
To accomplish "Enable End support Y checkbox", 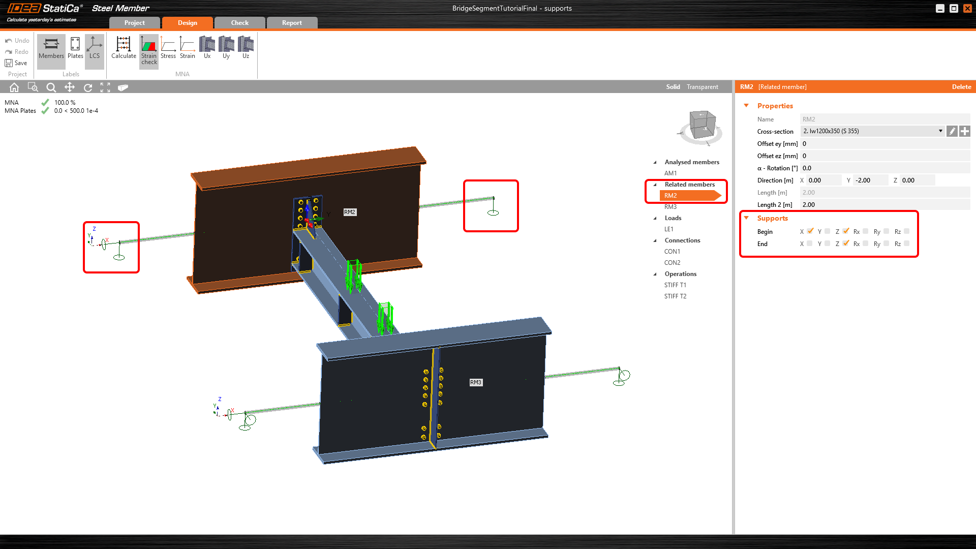I will 828,243.
